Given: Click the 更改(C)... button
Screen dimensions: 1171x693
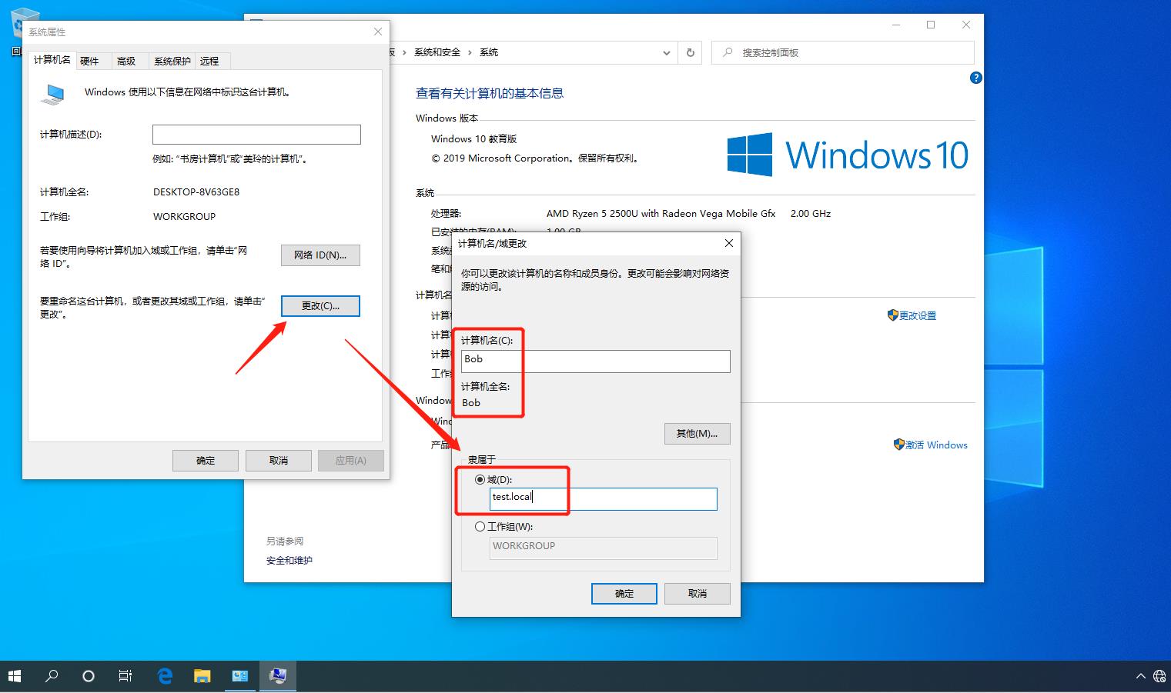Looking at the screenshot, I should tap(320, 306).
